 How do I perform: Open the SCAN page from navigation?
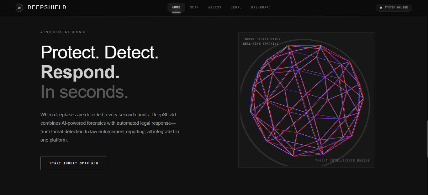coord(194,7)
